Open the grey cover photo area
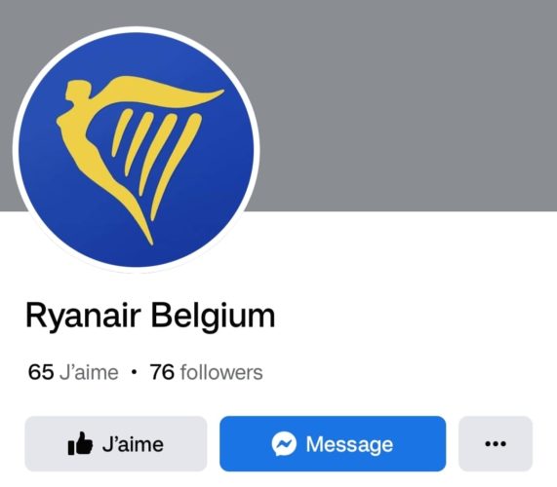Screen dimensions: 557x487 tap(401, 105)
